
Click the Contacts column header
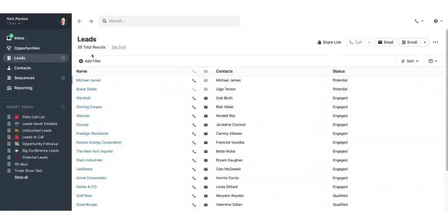[x=224, y=71]
